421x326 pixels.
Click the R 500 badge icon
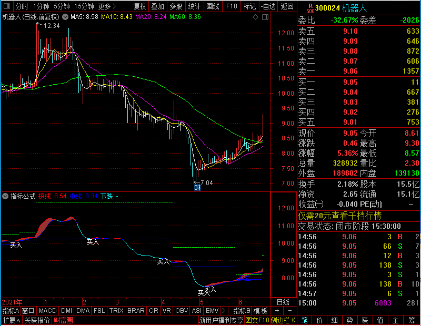click(310, 8)
